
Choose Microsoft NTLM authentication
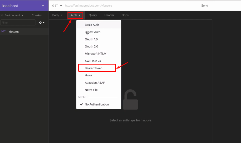(x=95, y=54)
